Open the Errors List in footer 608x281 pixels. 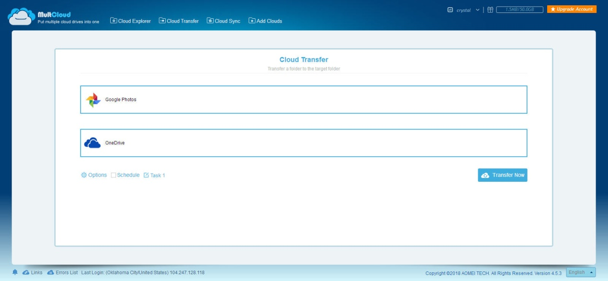62,272
